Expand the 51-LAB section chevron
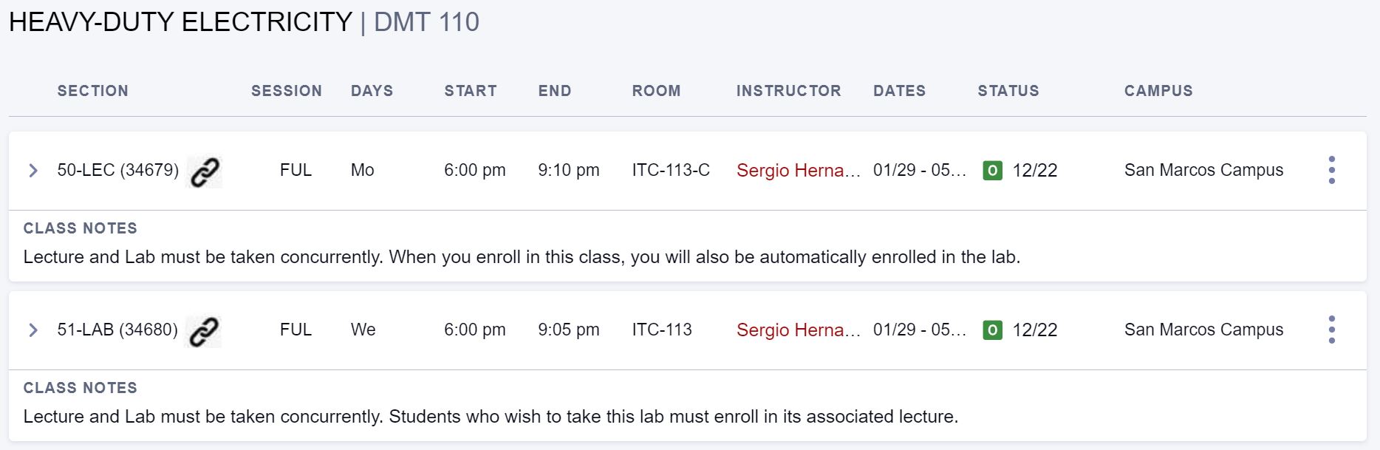 [33, 330]
